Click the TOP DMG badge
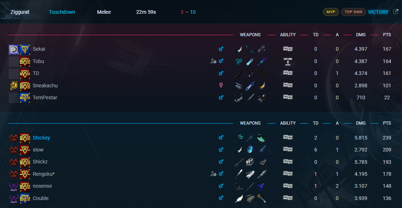The image size is (402, 208). (x=353, y=12)
